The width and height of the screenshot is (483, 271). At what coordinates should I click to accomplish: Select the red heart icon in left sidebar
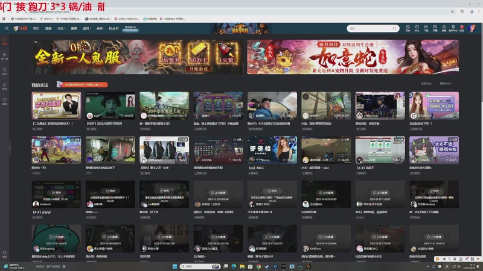4,41
